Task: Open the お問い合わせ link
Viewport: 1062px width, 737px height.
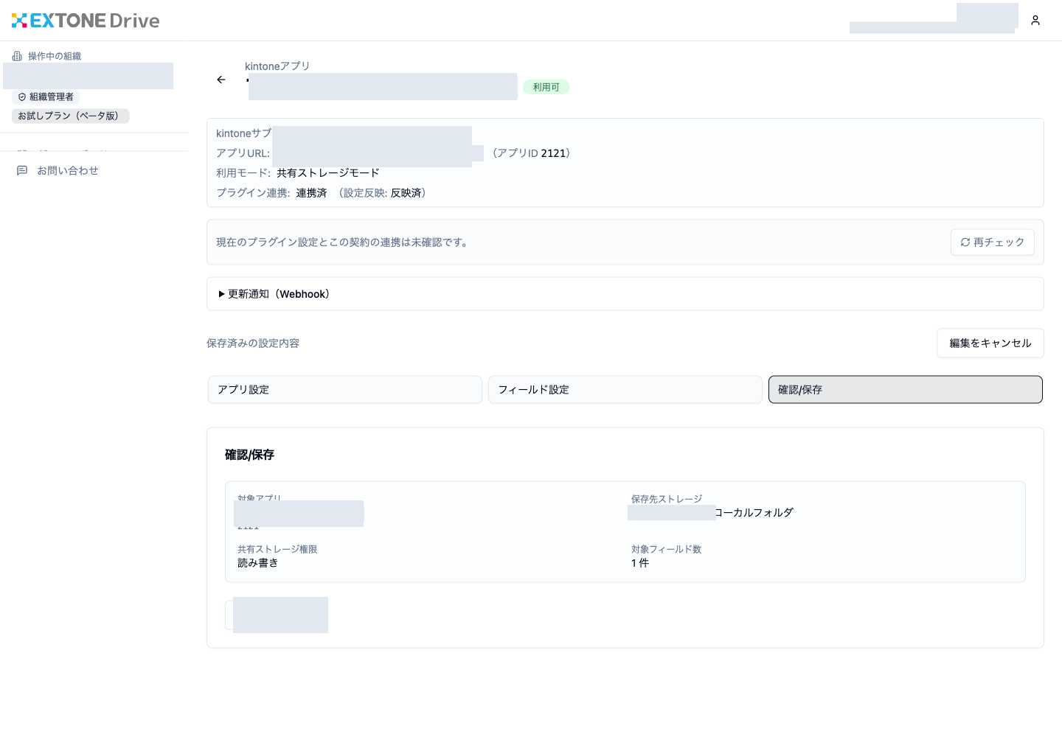Action: (68, 170)
